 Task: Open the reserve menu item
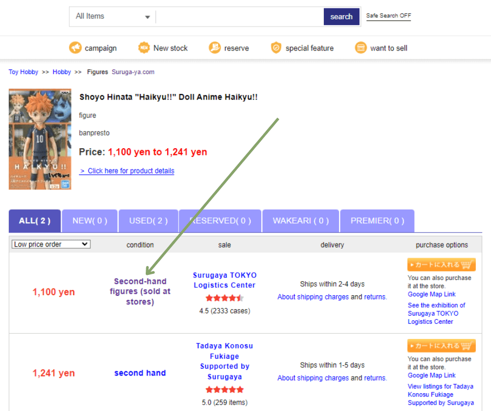[229, 48]
